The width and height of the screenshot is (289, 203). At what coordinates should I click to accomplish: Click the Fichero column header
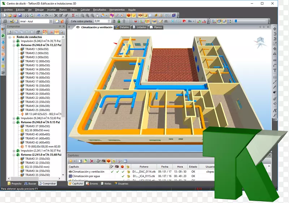pyautogui.click(x=144, y=167)
